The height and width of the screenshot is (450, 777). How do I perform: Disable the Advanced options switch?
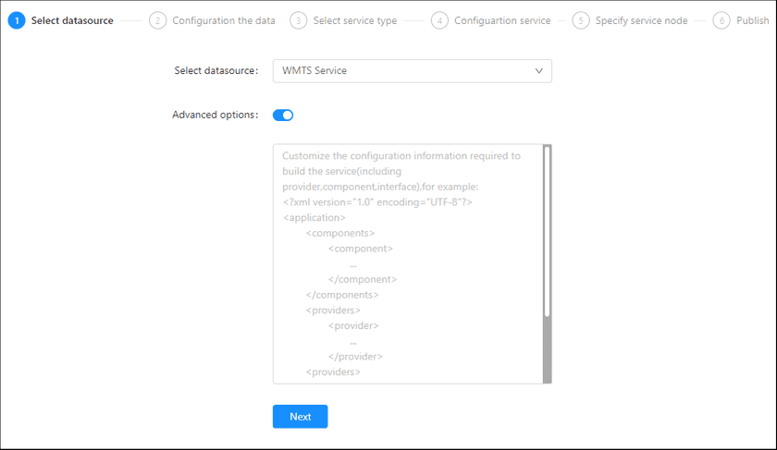pos(283,116)
